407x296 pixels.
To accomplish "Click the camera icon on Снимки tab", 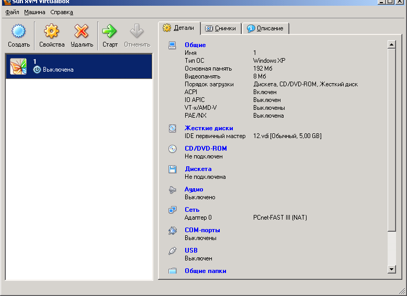I will click(x=209, y=28).
